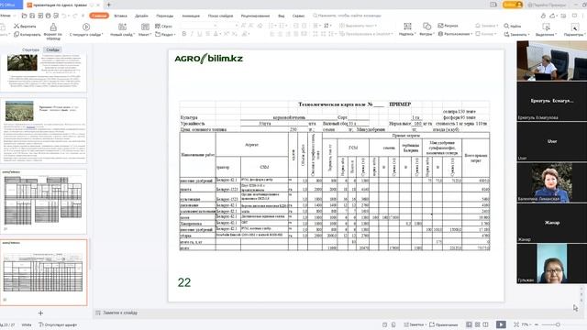The width and height of the screenshot is (587, 330).
Task: Open a new document tab with plus
Action: pyautogui.click(x=109, y=5)
